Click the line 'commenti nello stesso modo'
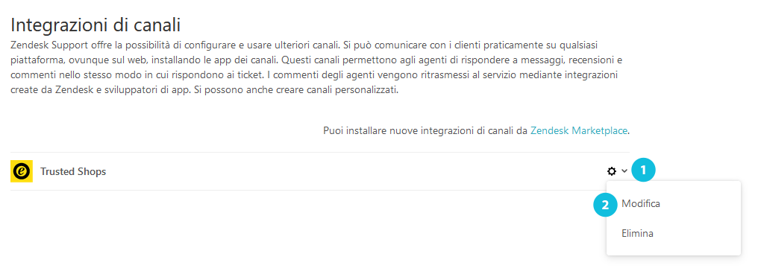Viewport: 761px width, 280px height. click(x=313, y=75)
